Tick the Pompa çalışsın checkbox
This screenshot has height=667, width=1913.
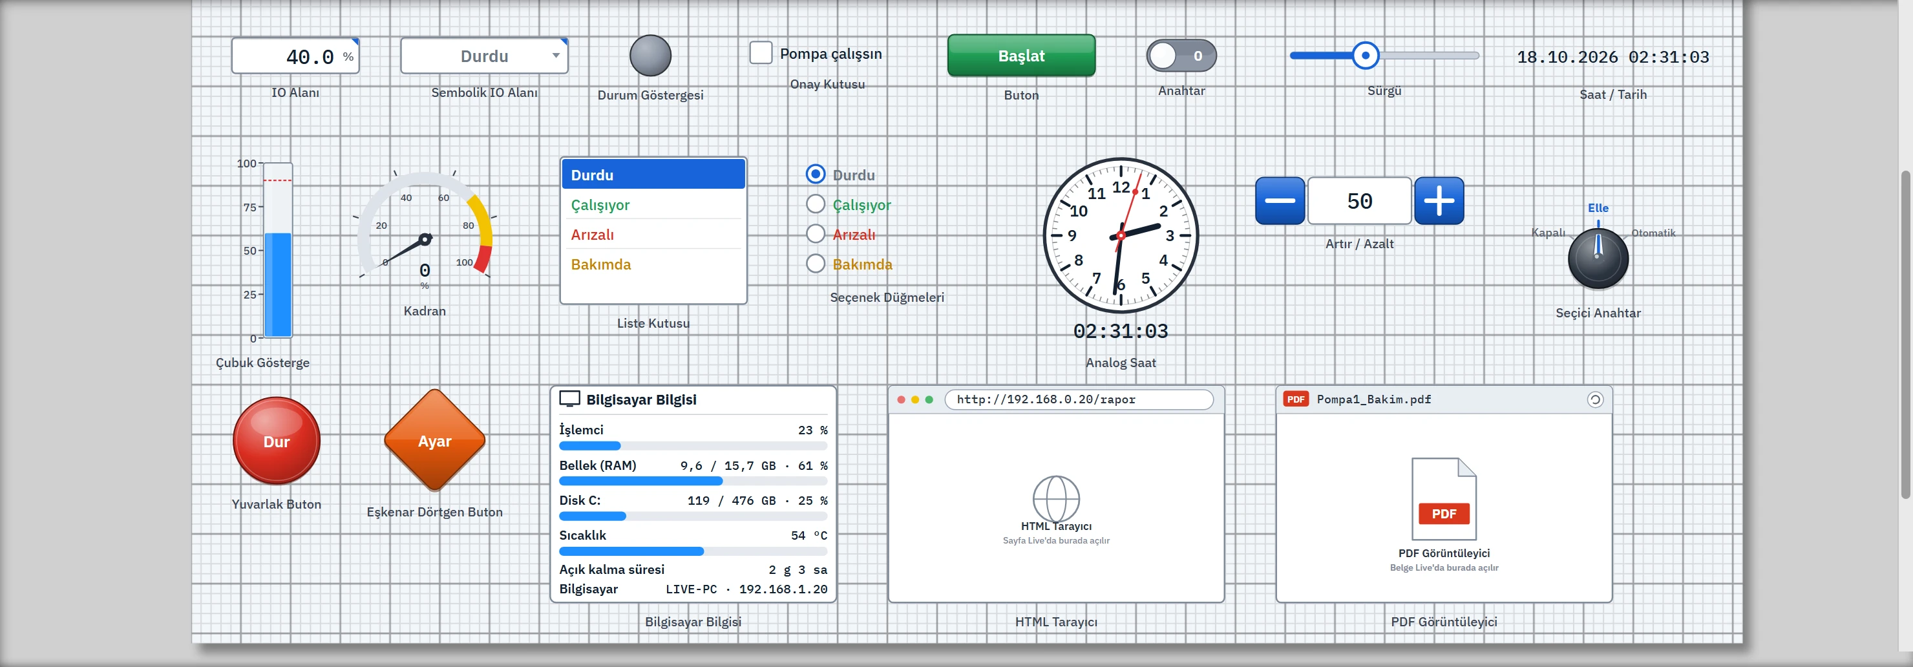[761, 53]
